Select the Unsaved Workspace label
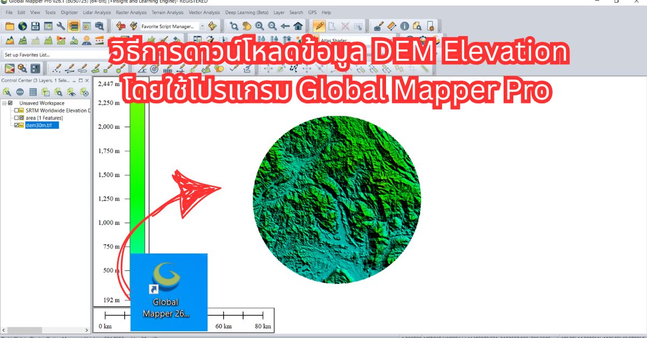This screenshot has height=338, width=647. click(42, 103)
